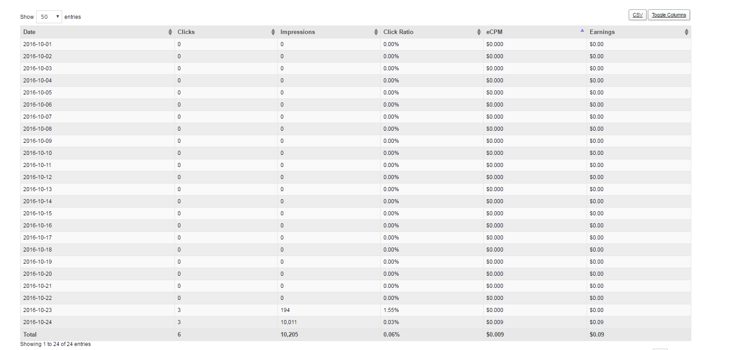745x350 pixels.
Task: Click the 0.03% click ratio cell
Action: (x=391, y=322)
